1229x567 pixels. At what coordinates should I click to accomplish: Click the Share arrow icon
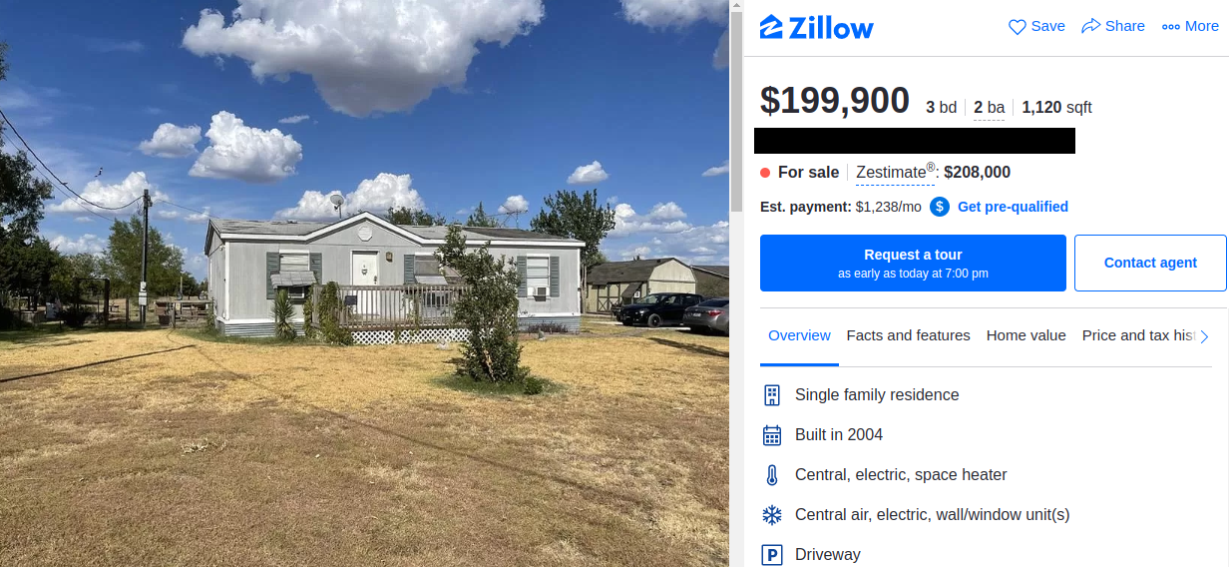point(1091,26)
